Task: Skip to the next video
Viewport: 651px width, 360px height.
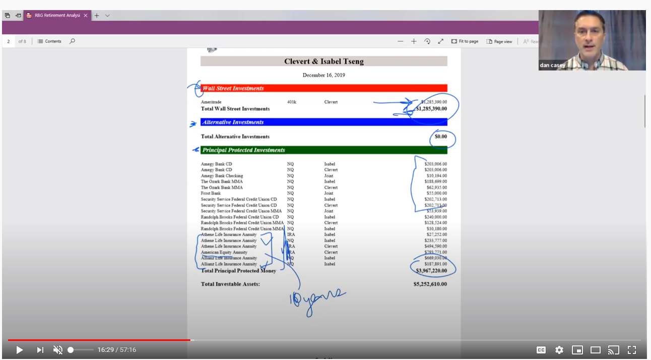Action: coord(40,349)
